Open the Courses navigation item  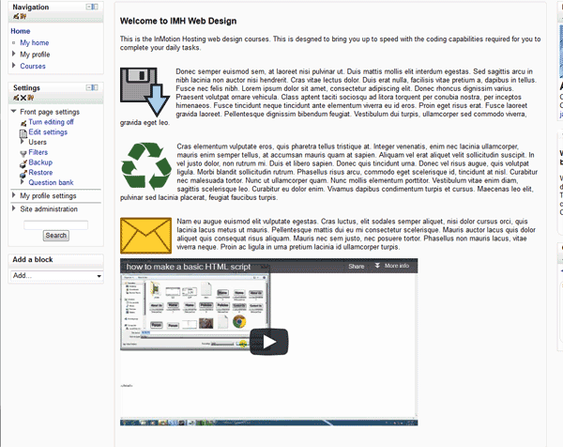coord(32,67)
